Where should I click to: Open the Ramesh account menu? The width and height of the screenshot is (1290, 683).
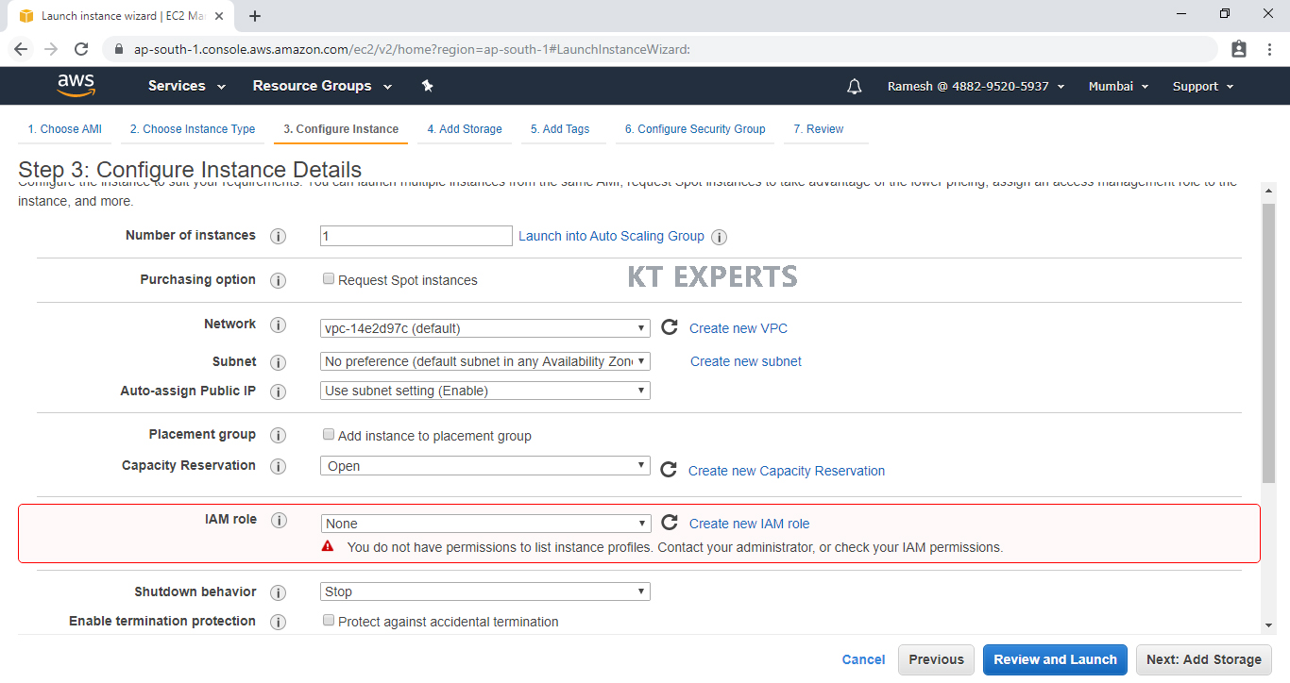click(x=976, y=86)
